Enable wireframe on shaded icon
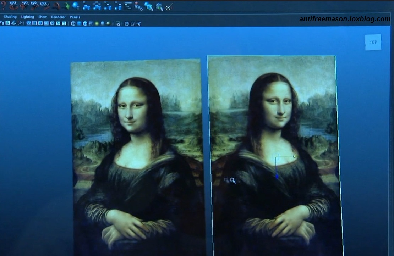 [85, 24]
